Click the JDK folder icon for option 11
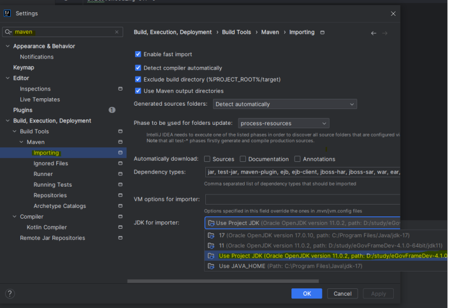This screenshot has width=450, height=308. point(211,246)
